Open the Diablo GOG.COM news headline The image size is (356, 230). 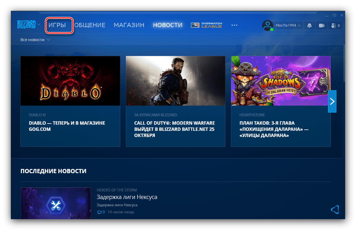pyautogui.click(x=67, y=126)
